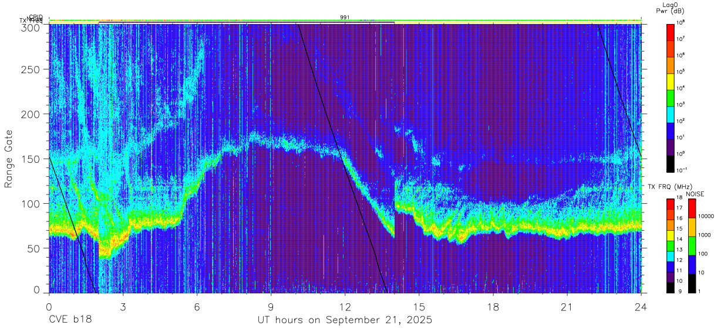Click the 10^-1 label on the power colorbar

682,170
